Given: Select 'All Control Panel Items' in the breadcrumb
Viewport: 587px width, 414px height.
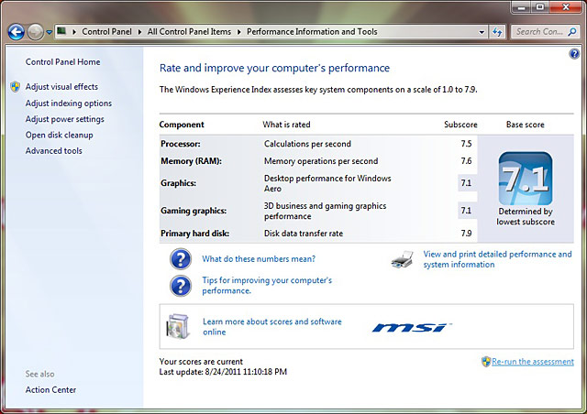Looking at the screenshot, I should [190, 31].
